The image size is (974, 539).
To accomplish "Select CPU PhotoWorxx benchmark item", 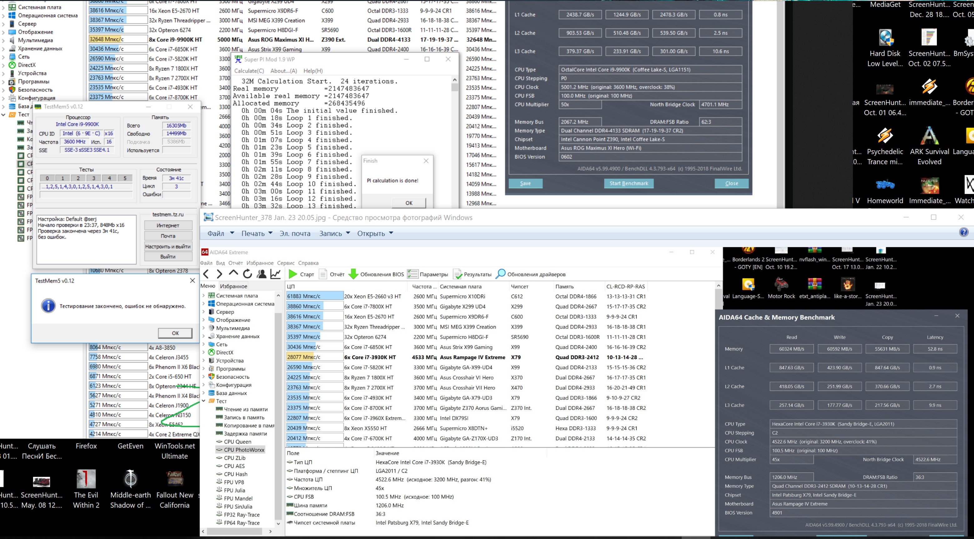I will (244, 449).
